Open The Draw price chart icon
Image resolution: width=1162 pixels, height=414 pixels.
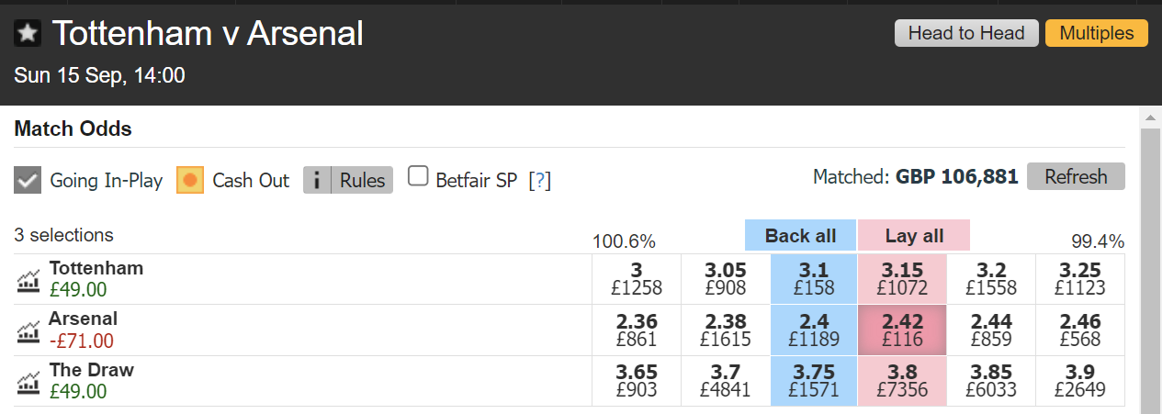pyautogui.click(x=28, y=382)
